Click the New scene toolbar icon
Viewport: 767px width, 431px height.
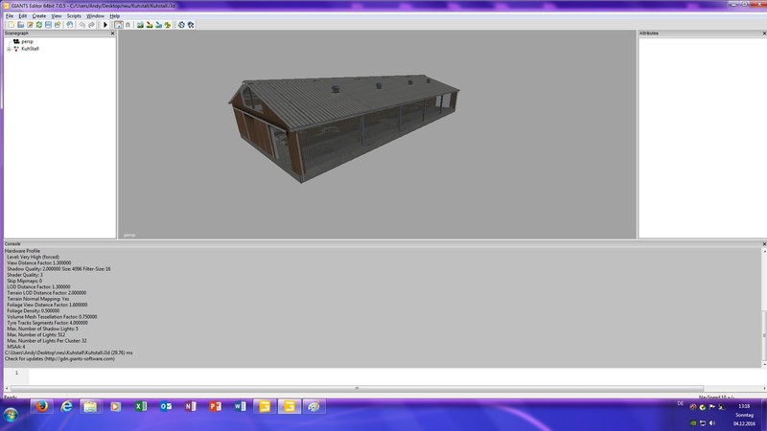pos(11,25)
